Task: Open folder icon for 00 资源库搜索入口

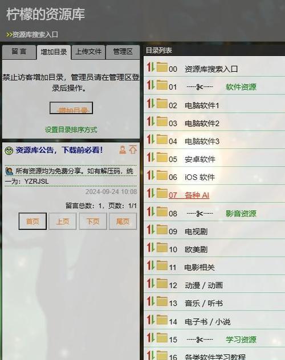Action: tap(162, 67)
